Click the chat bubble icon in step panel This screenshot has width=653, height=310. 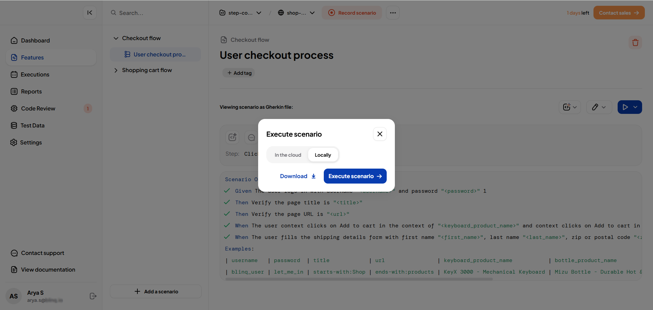point(251,137)
